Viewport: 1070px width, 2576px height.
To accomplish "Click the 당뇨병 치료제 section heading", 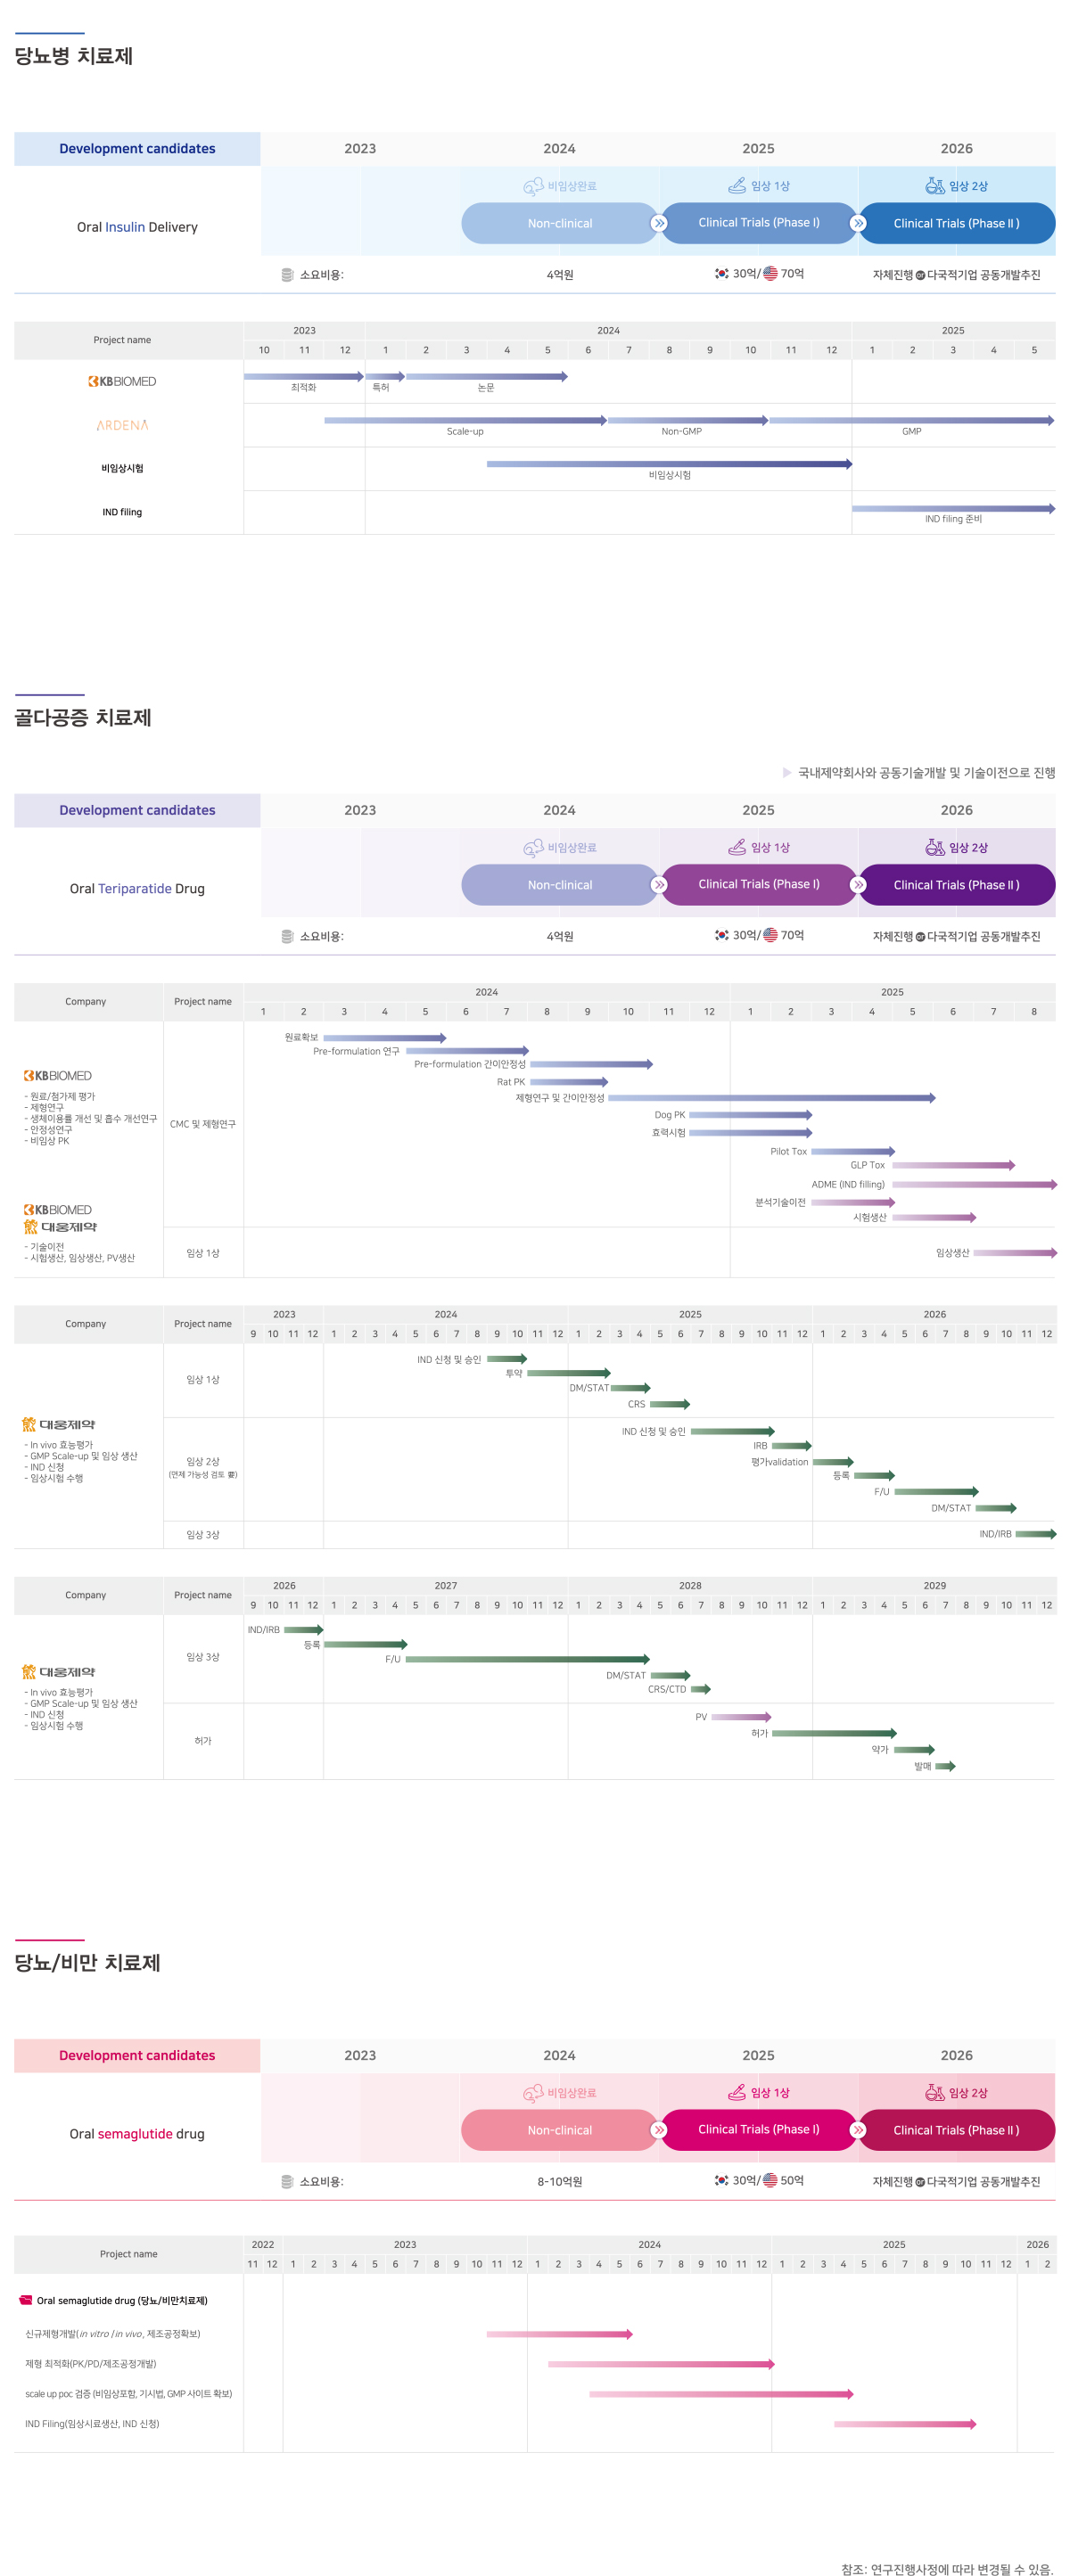I will click(74, 56).
